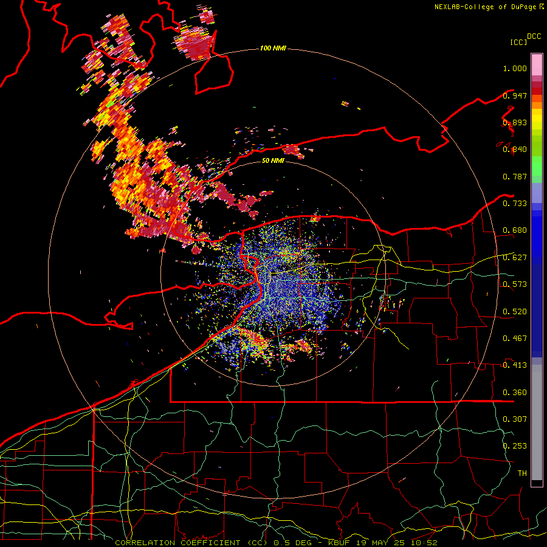Click the 0.787 value on the color scale
The width and height of the screenshot is (547, 547).
coord(515,176)
